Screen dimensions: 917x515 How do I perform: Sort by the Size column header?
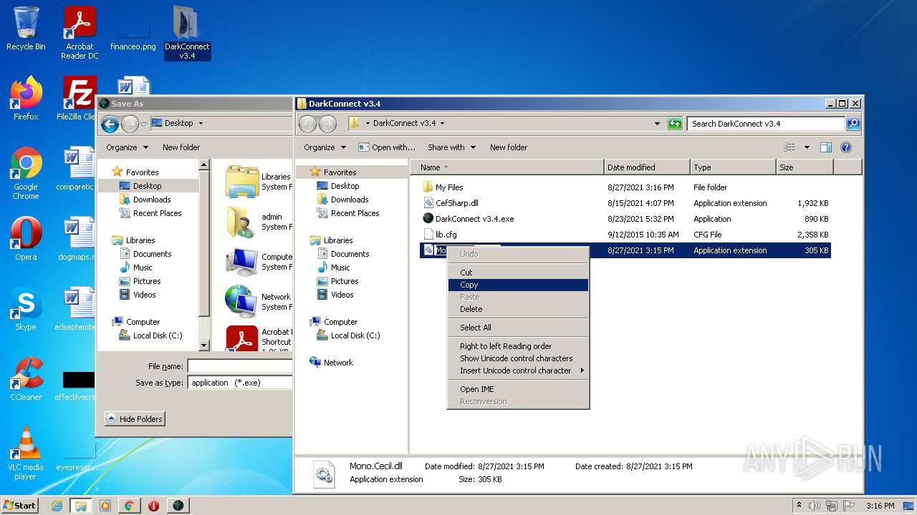click(x=805, y=167)
